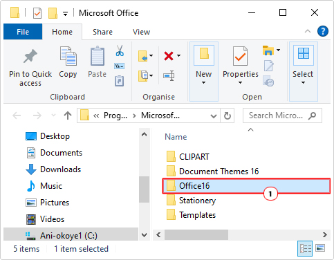Go back with the left arrow
This screenshot has height=260, width=334.
coord(17,115)
